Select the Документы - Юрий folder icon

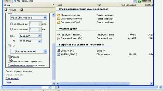(x=59, y=22)
